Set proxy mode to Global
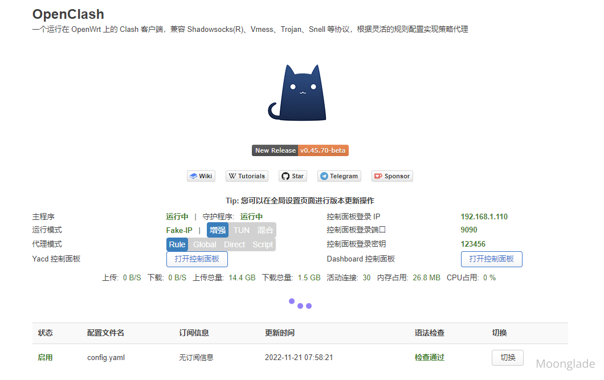This screenshot has width=604, height=380. pos(205,244)
